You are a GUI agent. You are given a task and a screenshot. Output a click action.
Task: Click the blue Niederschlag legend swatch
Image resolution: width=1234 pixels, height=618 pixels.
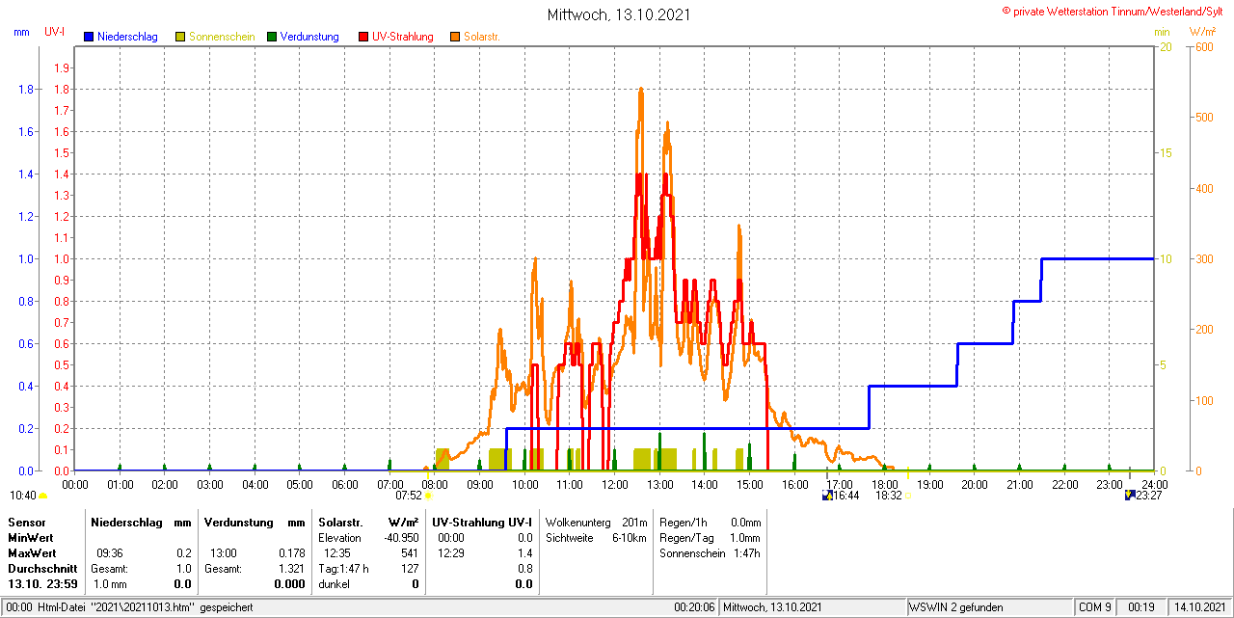[89, 37]
